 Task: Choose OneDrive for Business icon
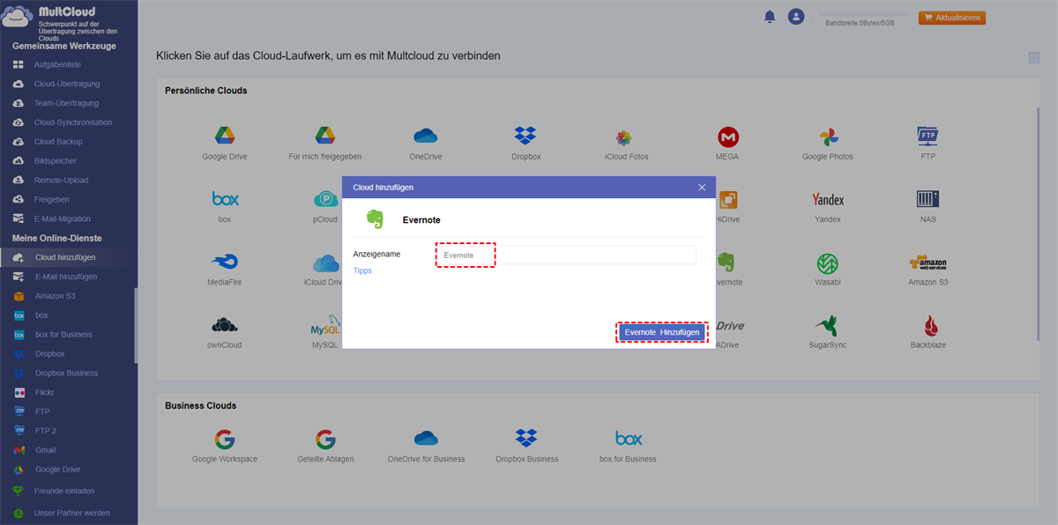pyautogui.click(x=426, y=439)
